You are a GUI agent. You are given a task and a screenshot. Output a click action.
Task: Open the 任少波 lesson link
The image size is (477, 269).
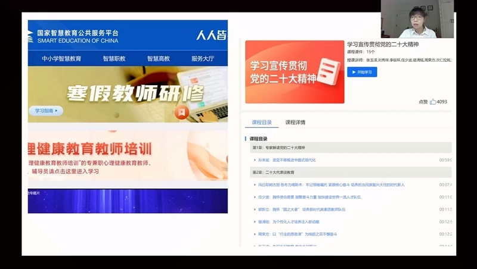tap(309, 197)
